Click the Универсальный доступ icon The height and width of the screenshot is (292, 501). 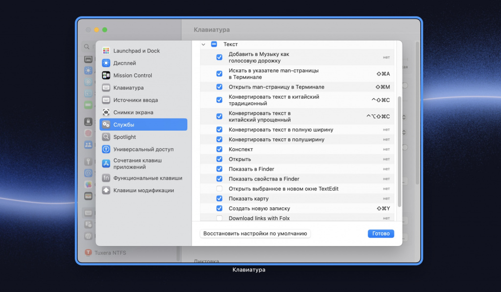pos(106,149)
